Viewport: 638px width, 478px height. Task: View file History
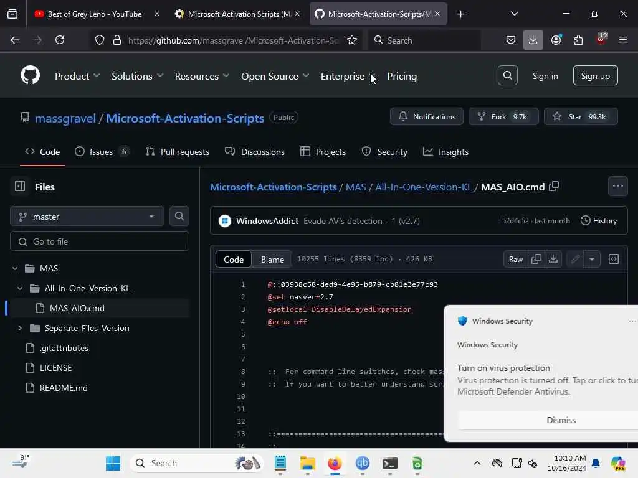coord(599,221)
